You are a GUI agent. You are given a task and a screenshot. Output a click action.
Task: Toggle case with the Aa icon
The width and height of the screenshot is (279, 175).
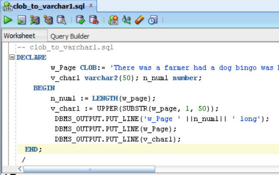tap(126, 20)
